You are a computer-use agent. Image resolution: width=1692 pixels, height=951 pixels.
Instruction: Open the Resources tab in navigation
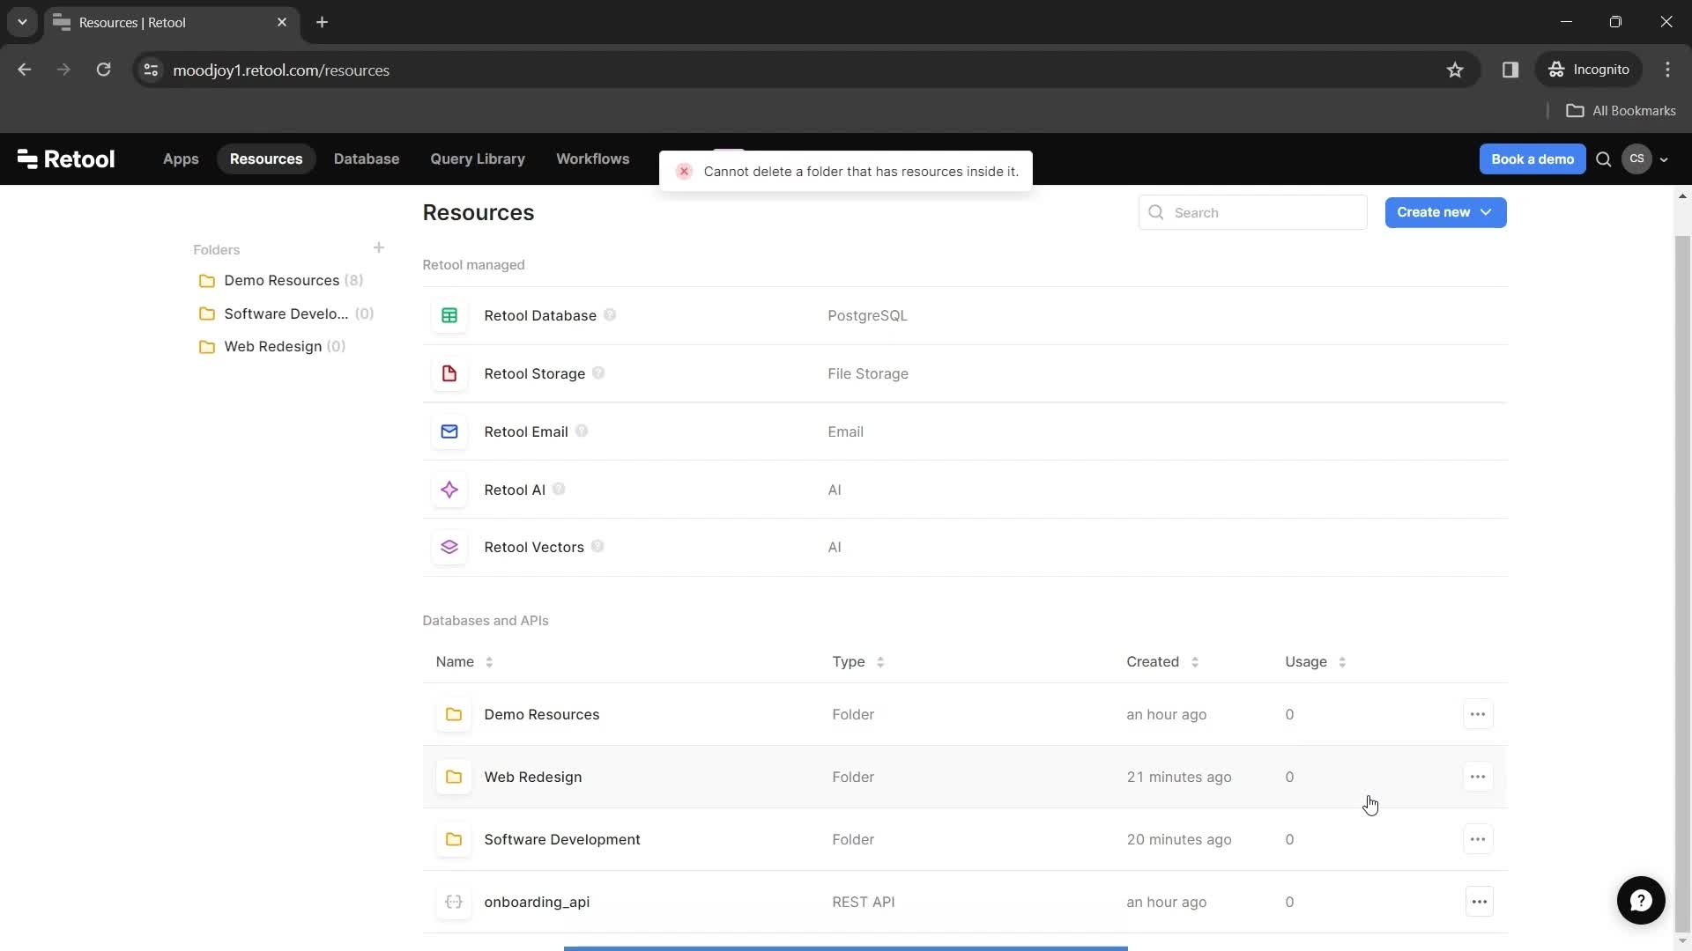pyautogui.click(x=266, y=158)
